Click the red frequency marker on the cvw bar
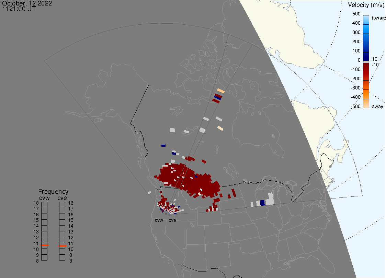This screenshot has height=278, width=386. pos(44,245)
